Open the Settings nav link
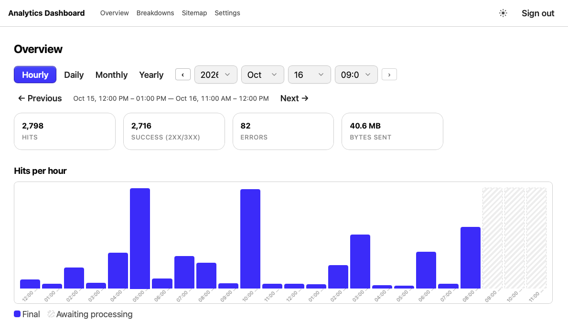Screen dimensions: 568x332 tap(227, 13)
